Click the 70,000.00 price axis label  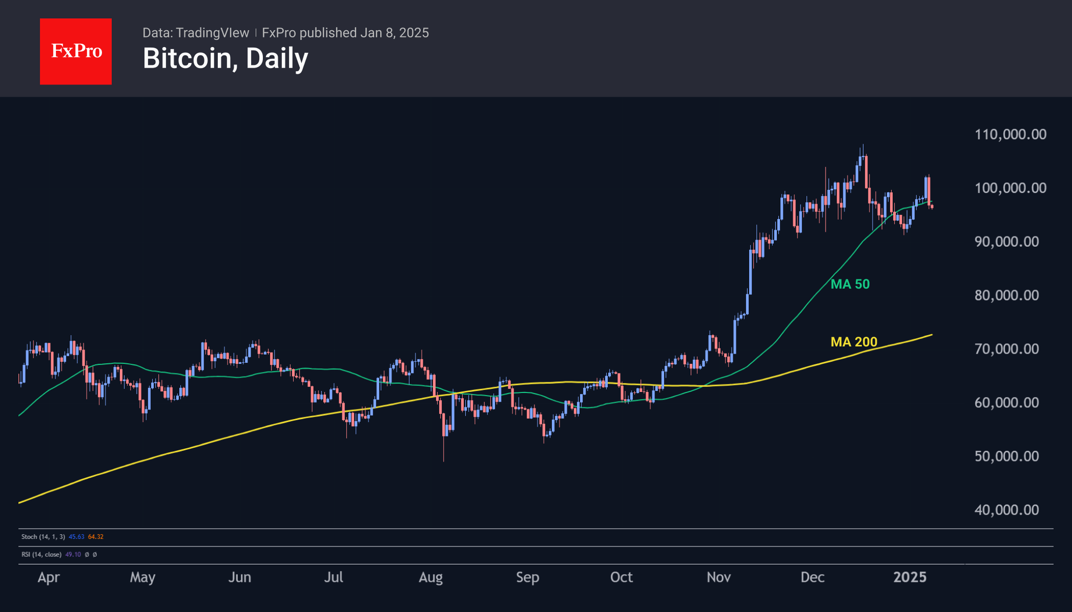pos(1006,349)
